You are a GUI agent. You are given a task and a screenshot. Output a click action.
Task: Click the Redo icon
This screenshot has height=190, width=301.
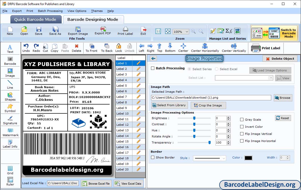pos(36,48)
